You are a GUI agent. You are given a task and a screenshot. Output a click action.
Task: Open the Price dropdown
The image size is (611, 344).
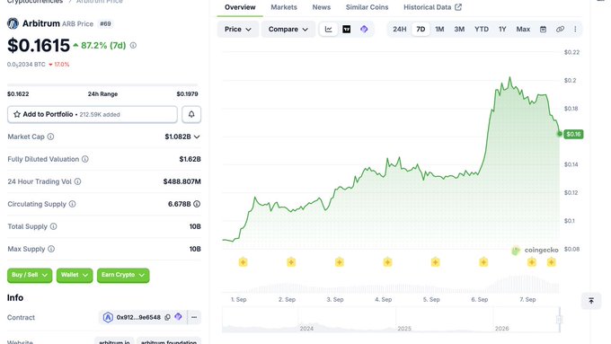point(238,30)
